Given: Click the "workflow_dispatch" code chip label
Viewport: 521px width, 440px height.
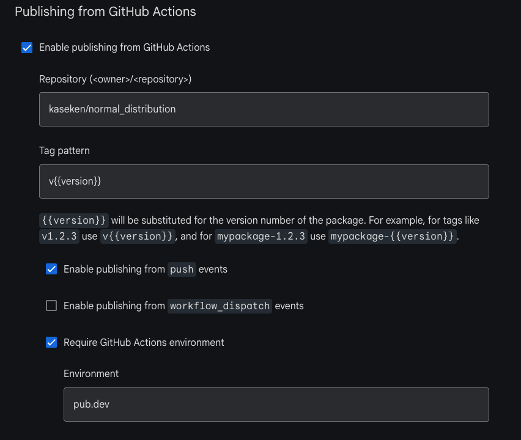Looking at the screenshot, I should point(220,306).
